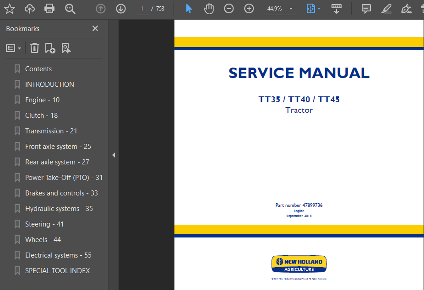This screenshot has height=290, width=424.
Task: Open the page display options dropdown
Action: coord(313,8)
